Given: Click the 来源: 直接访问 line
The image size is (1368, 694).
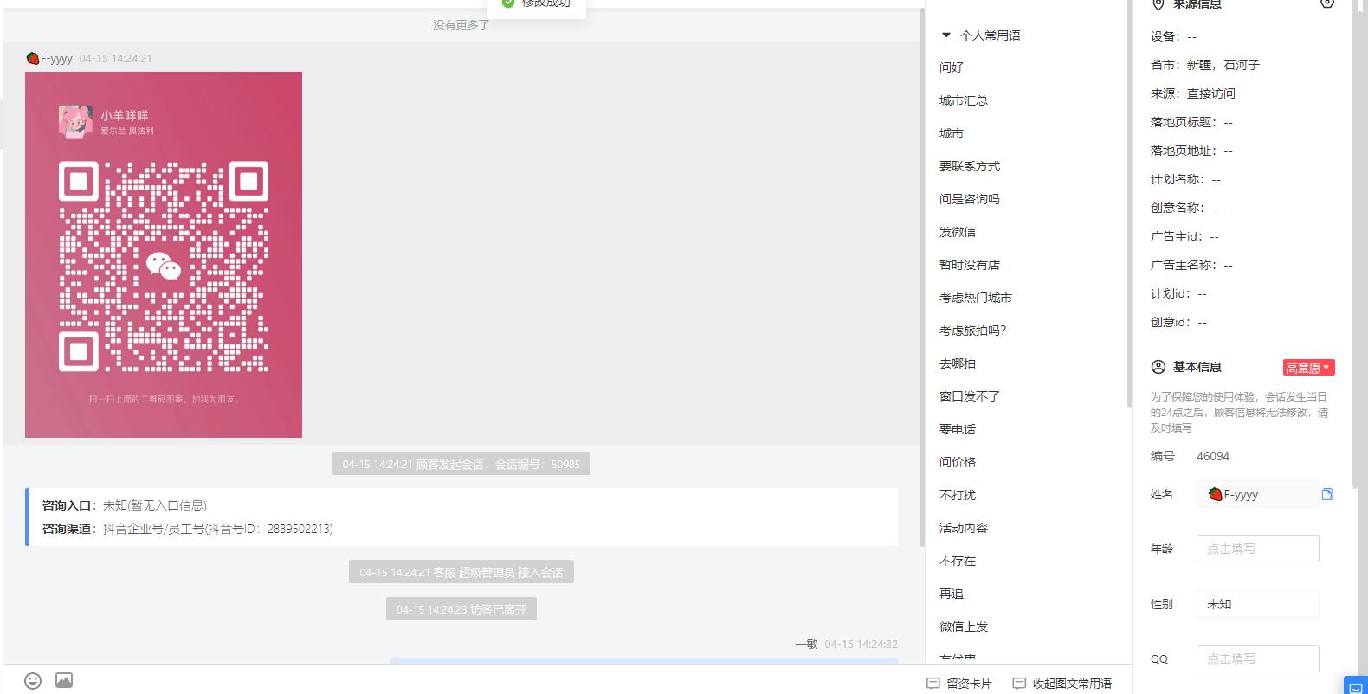Looking at the screenshot, I should (x=1193, y=93).
